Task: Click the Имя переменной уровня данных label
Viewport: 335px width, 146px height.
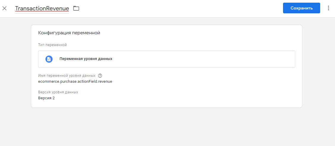Action: 67,76
